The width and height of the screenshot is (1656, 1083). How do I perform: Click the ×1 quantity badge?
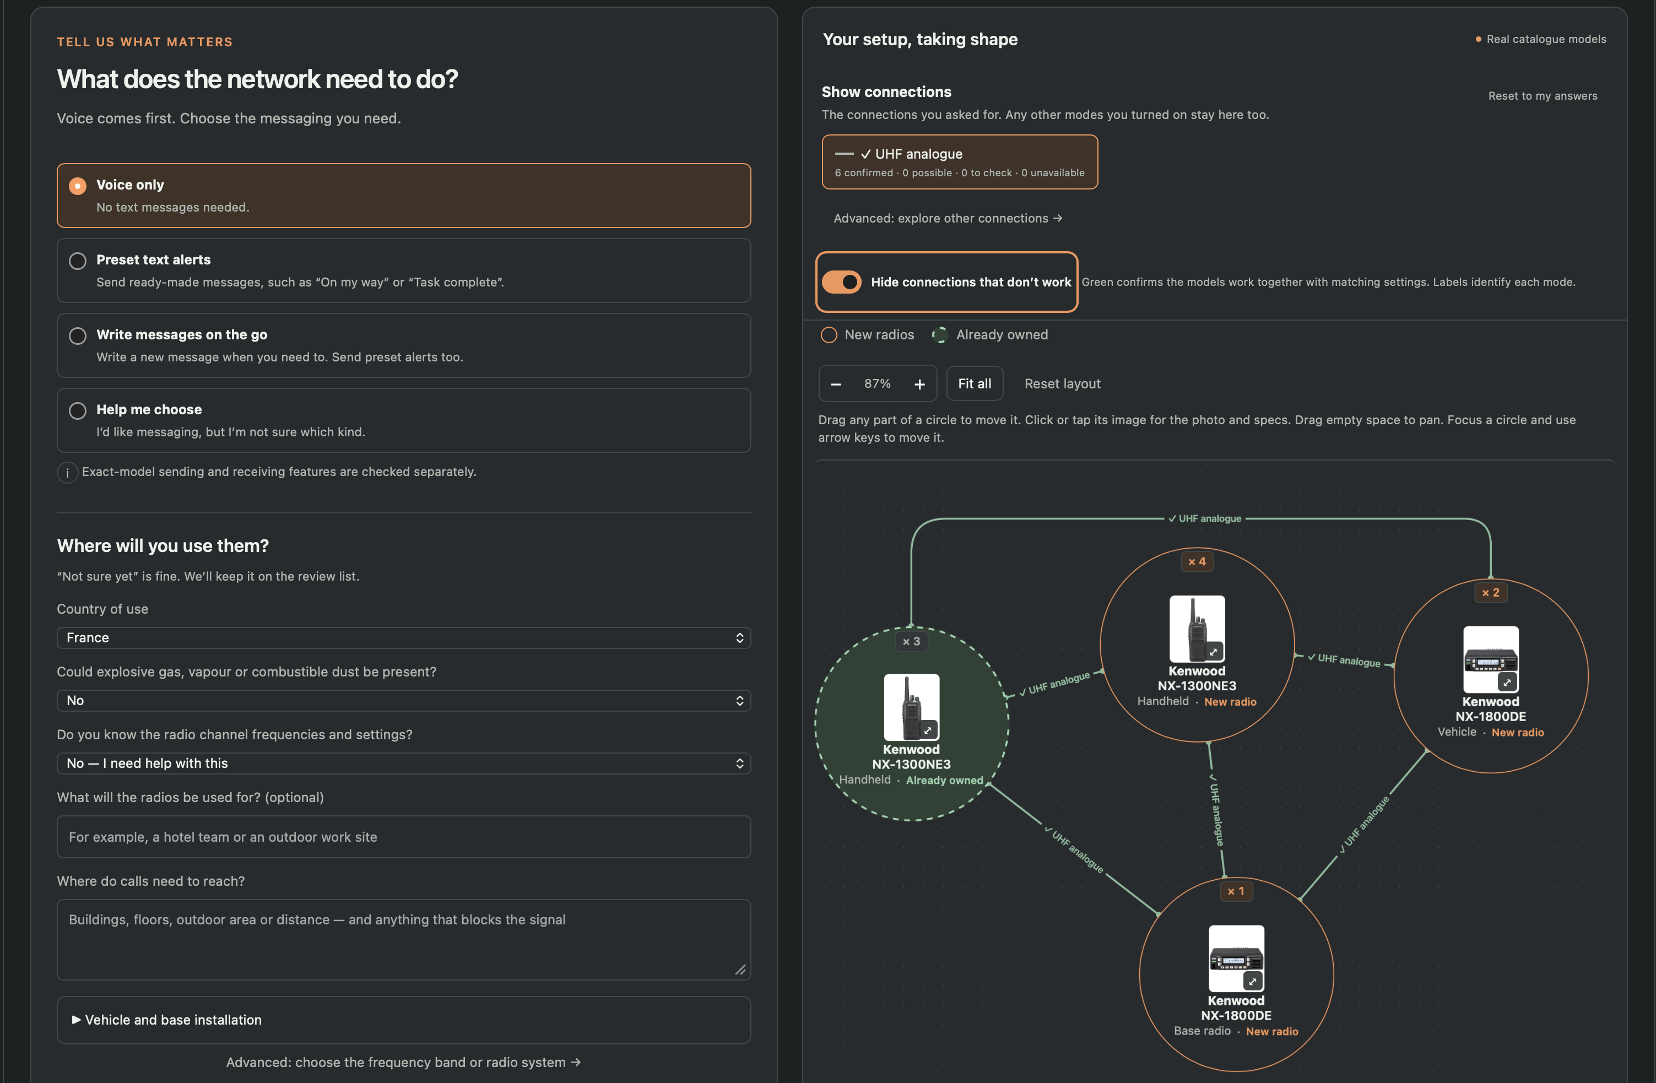pyautogui.click(x=1236, y=891)
